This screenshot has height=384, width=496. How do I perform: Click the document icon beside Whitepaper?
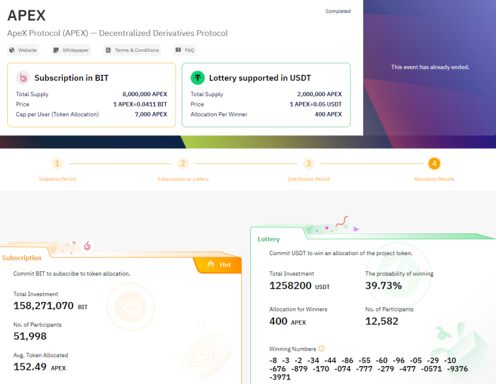(56, 50)
